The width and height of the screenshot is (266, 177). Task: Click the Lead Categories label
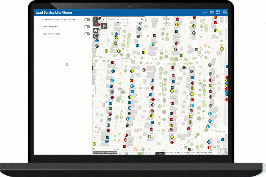click(x=50, y=27)
